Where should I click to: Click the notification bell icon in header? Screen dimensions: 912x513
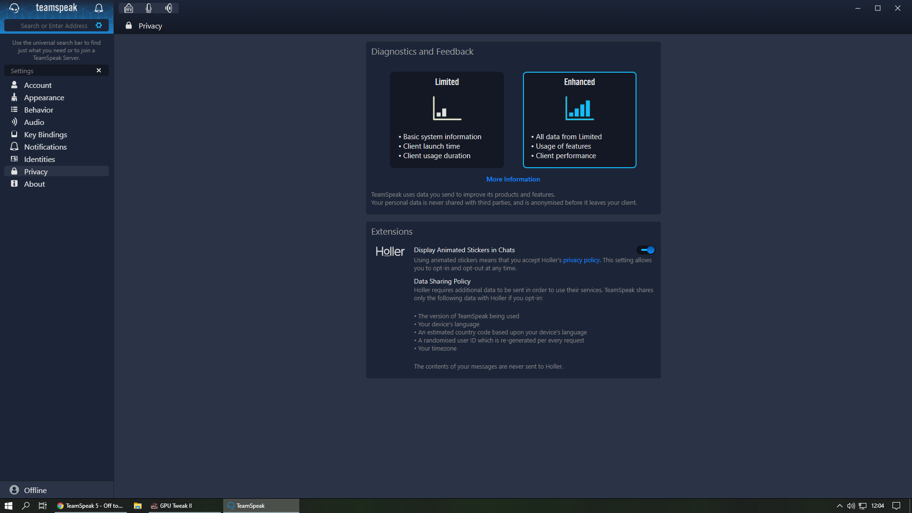99,8
